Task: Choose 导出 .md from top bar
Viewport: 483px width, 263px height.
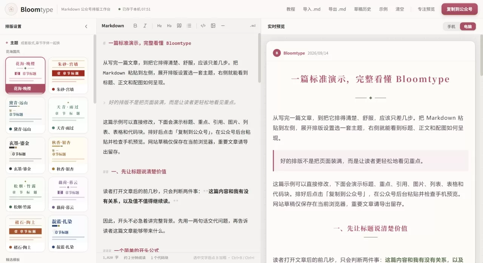Action: click(337, 9)
